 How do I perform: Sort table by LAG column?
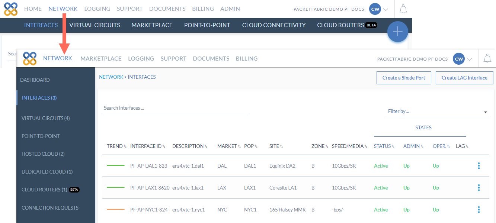(462, 146)
